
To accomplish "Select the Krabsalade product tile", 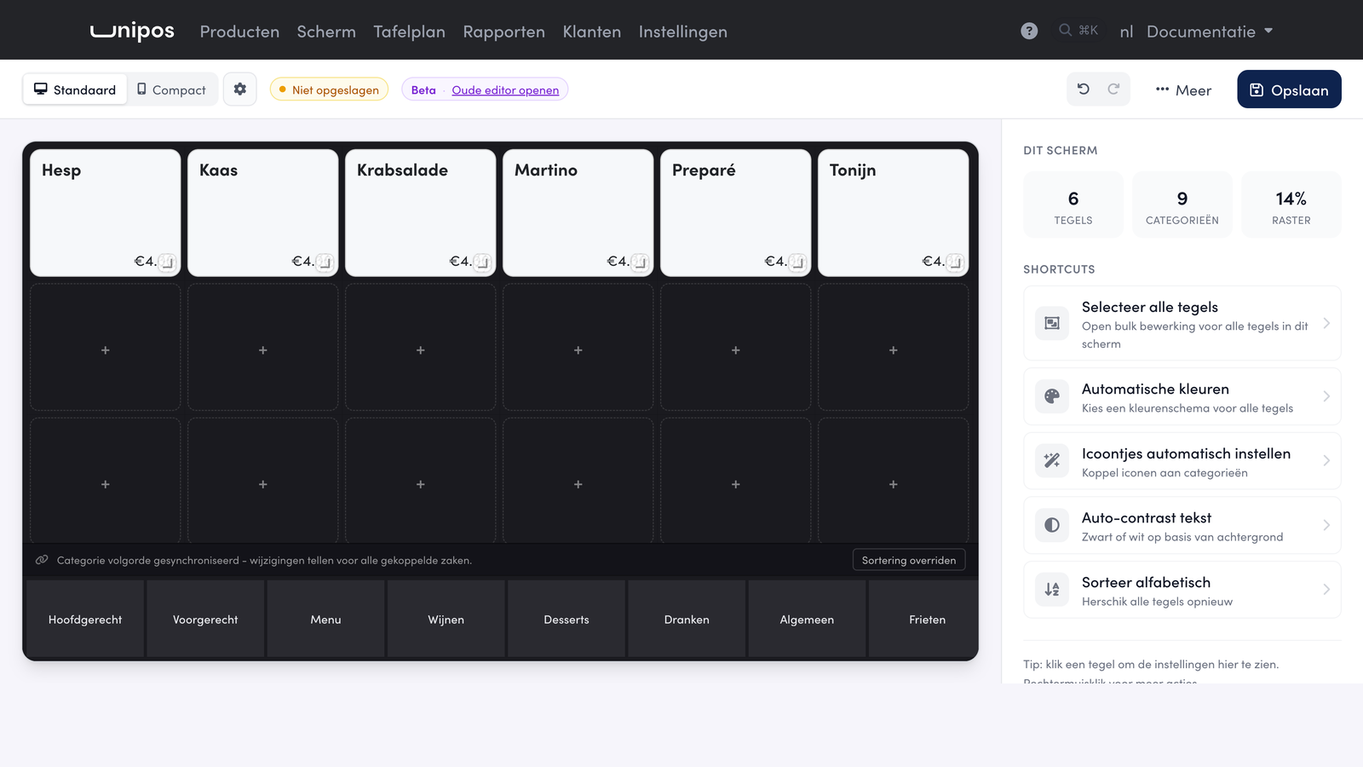I will [421, 213].
